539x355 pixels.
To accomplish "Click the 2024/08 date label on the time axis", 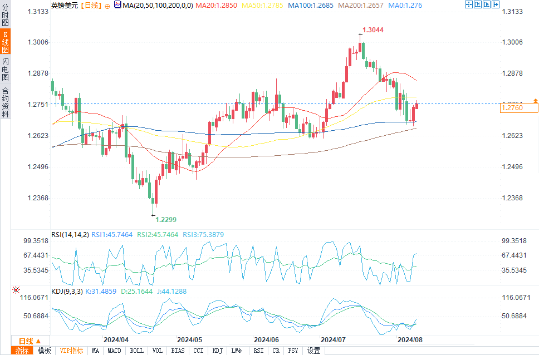I will [410, 340].
